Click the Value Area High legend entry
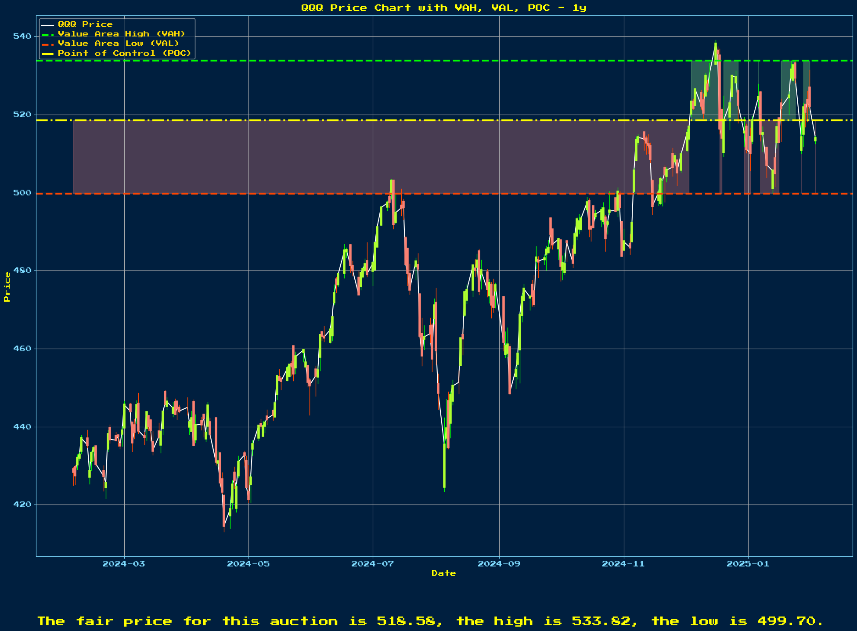 tap(121, 34)
